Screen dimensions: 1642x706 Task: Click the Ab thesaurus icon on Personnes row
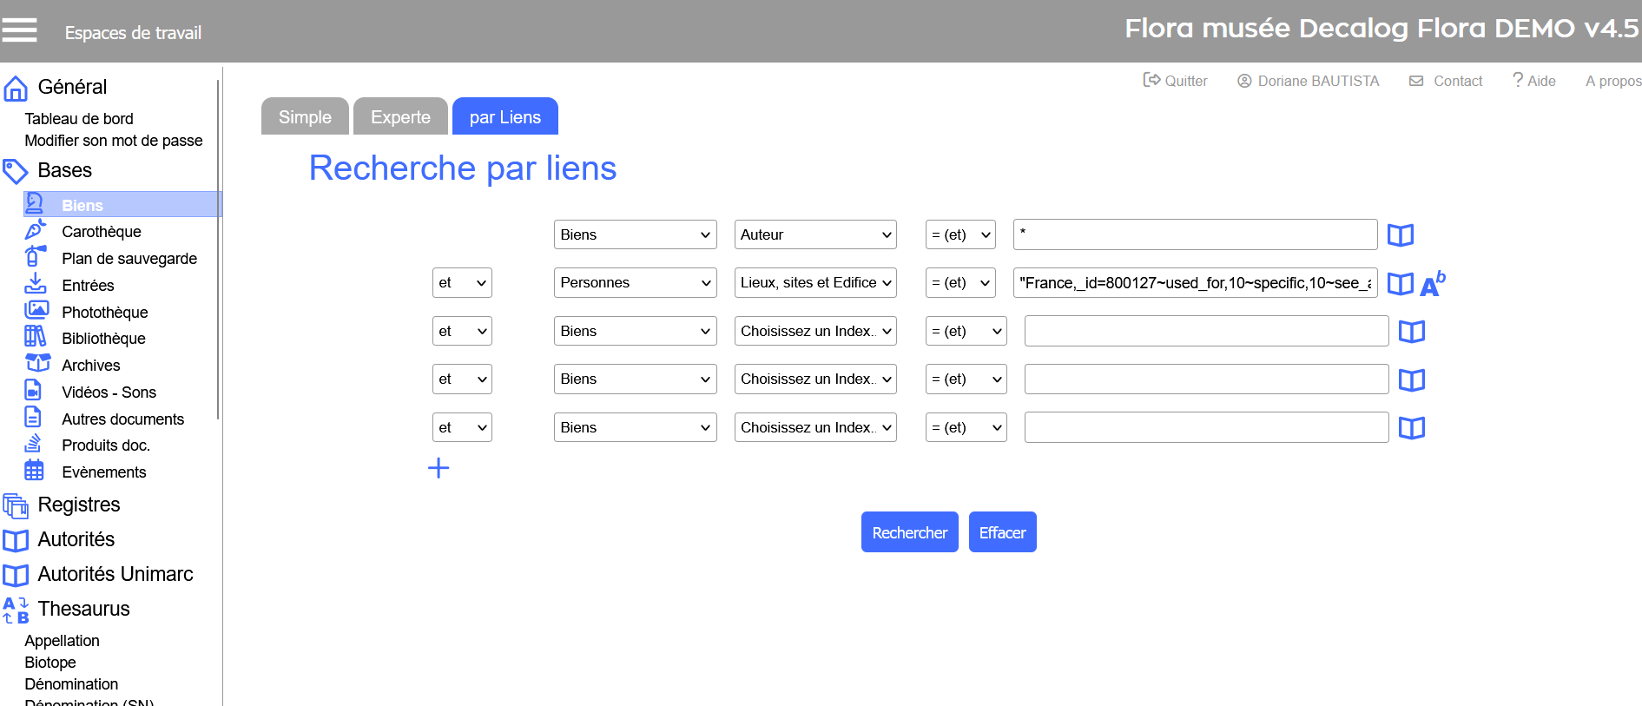1433,283
